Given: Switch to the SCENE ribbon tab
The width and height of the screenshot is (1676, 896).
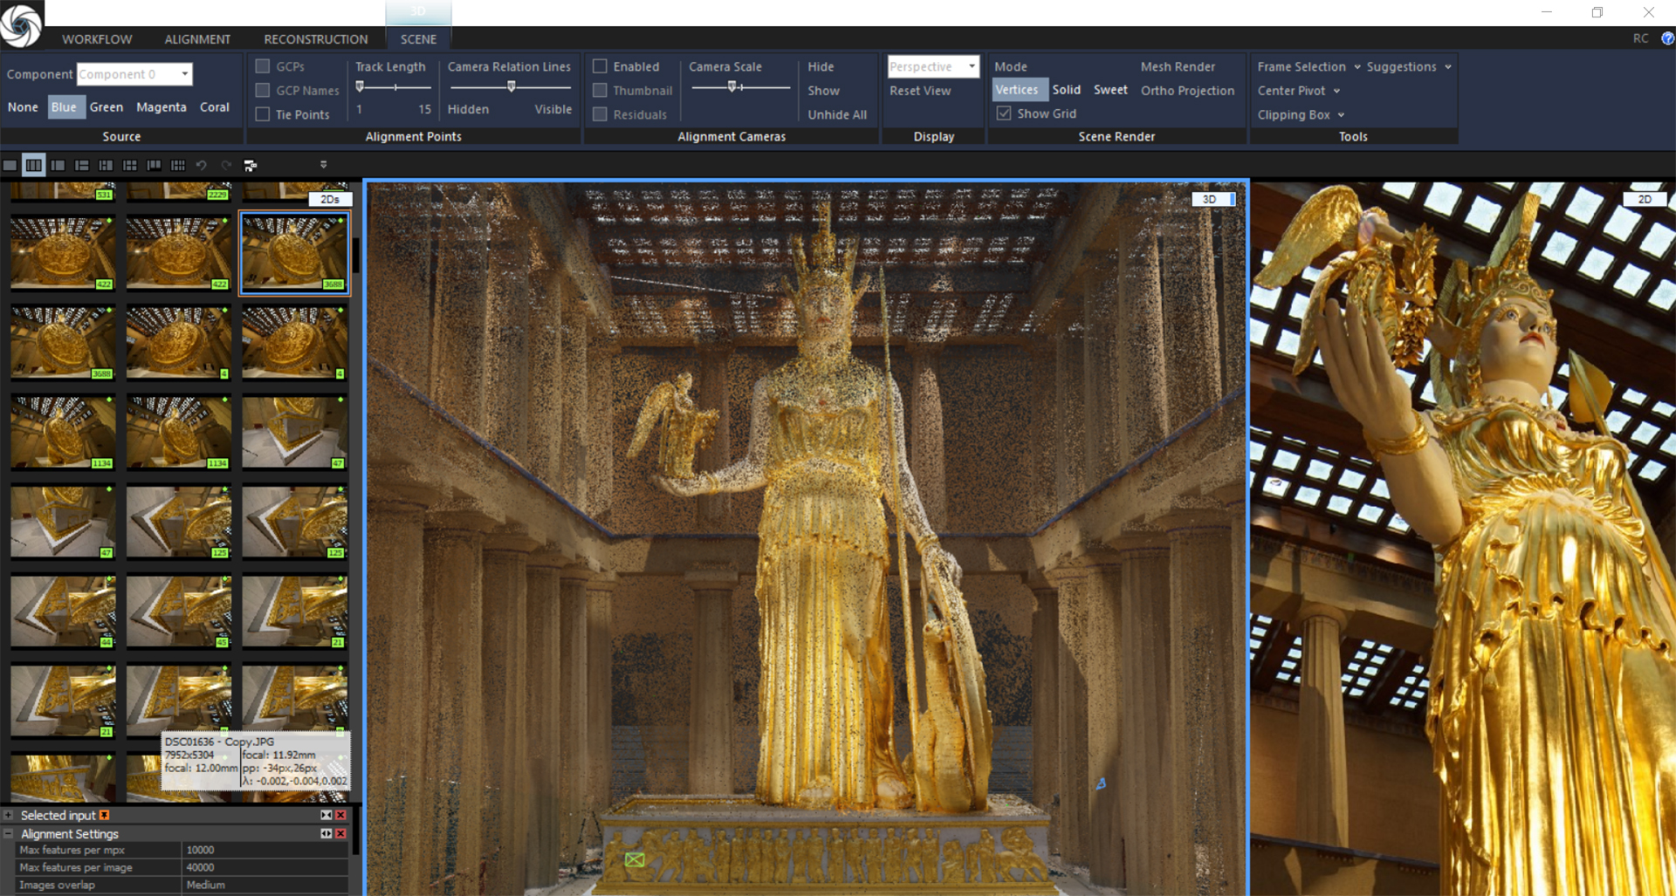Looking at the screenshot, I should (418, 39).
